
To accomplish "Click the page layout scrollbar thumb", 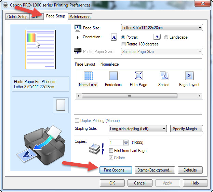I will pyautogui.click(x=130, y=96).
